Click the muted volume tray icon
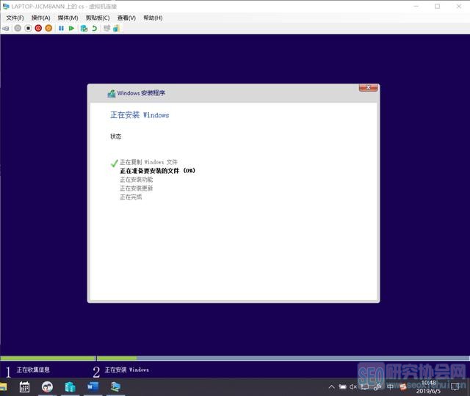This screenshot has width=470, height=396. point(353,387)
